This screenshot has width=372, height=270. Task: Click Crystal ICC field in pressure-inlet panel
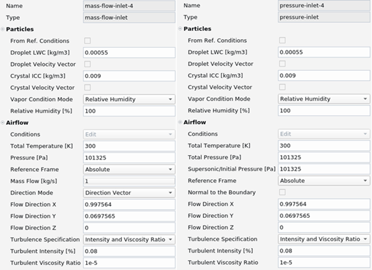tap(324, 76)
